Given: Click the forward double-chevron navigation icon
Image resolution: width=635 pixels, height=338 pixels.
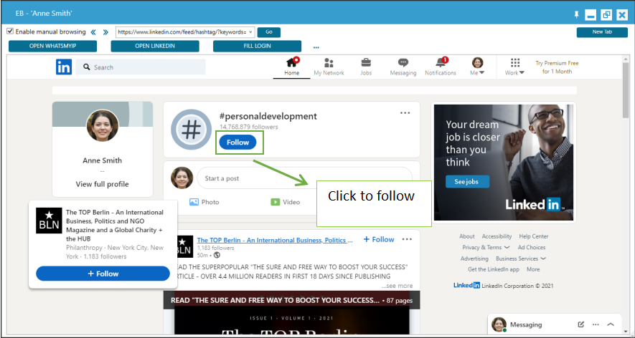Looking at the screenshot, I should [x=105, y=32].
